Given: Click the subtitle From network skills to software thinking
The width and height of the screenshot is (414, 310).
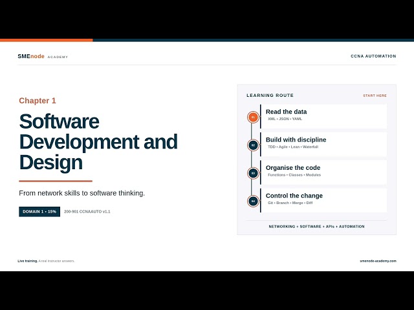Looking at the screenshot, I should (x=82, y=193).
